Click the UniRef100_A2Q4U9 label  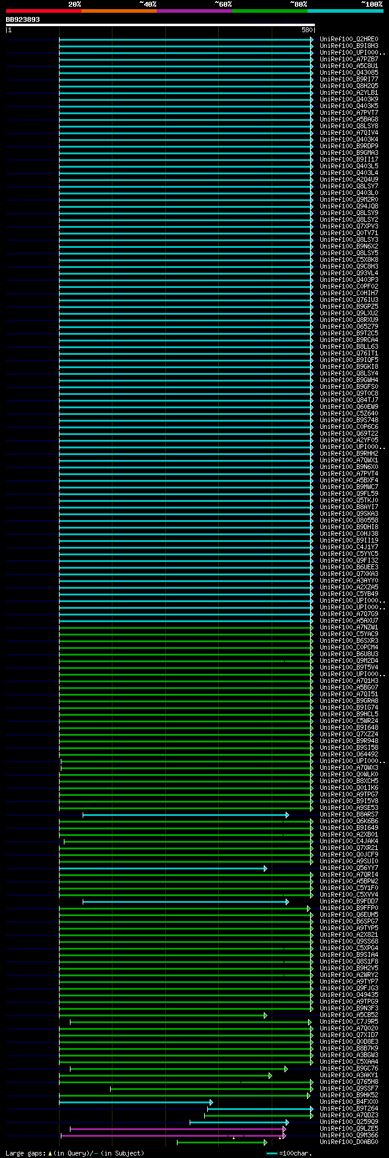coord(349,180)
